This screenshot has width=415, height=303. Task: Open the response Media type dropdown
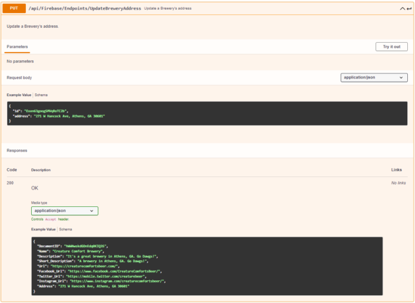tap(64, 211)
